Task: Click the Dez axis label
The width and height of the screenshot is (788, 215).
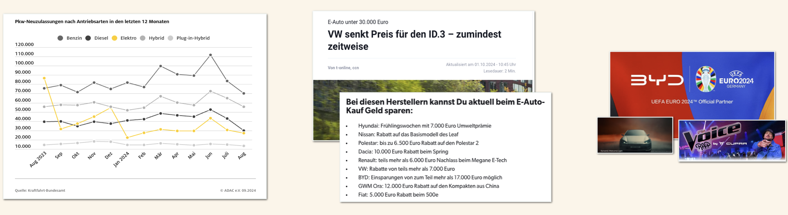Action: [109, 156]
